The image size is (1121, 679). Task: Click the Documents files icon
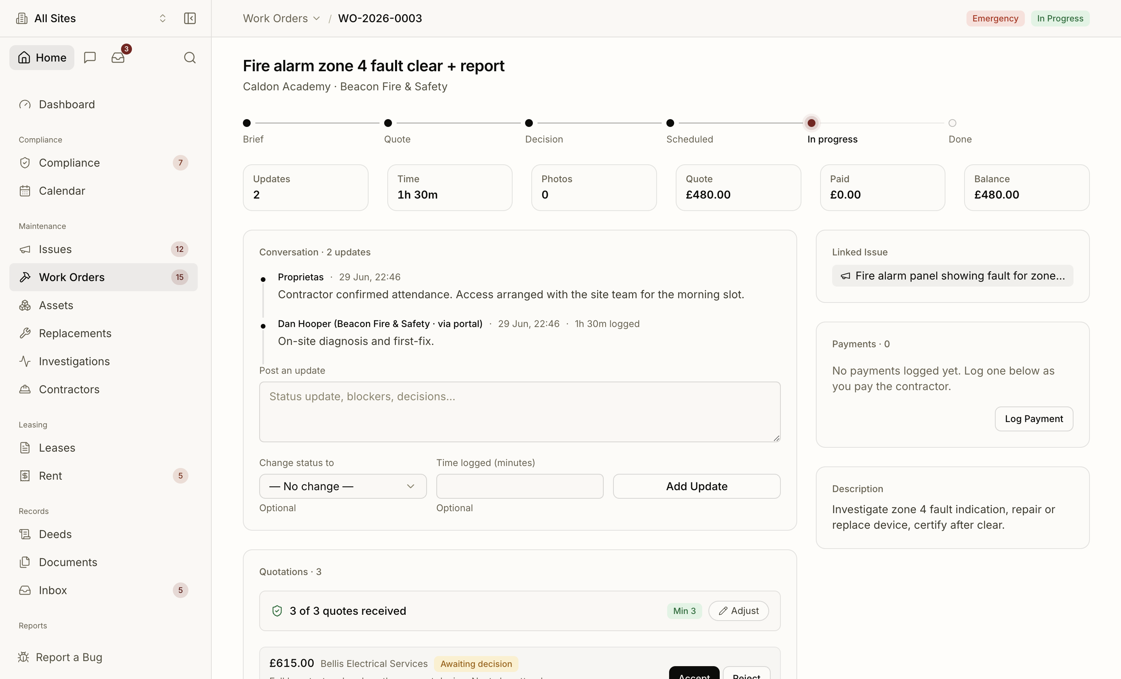click(25, 562)
